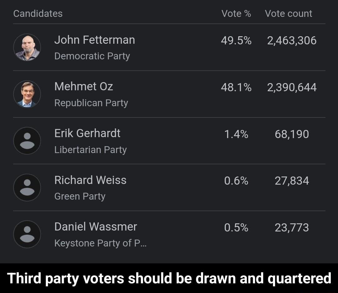Select the Democratic Party avatar image
This screenshot has width=338, height=293.
point(27,47)
